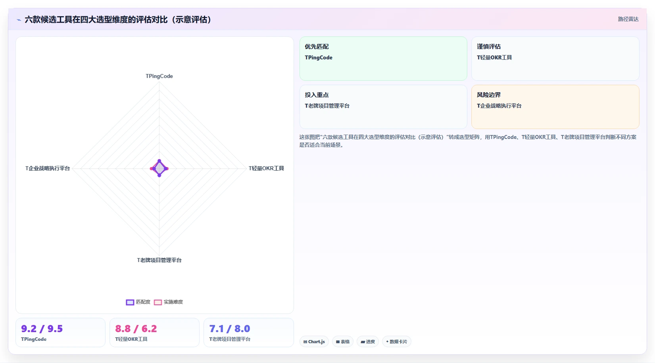This screenshot has height=363, width=655.
Task: Click the 路径雷达 label in the header
Action: tap(628, 19)
